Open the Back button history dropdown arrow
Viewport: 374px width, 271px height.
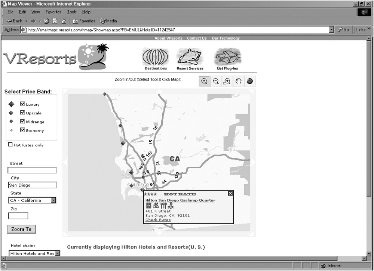26,21
